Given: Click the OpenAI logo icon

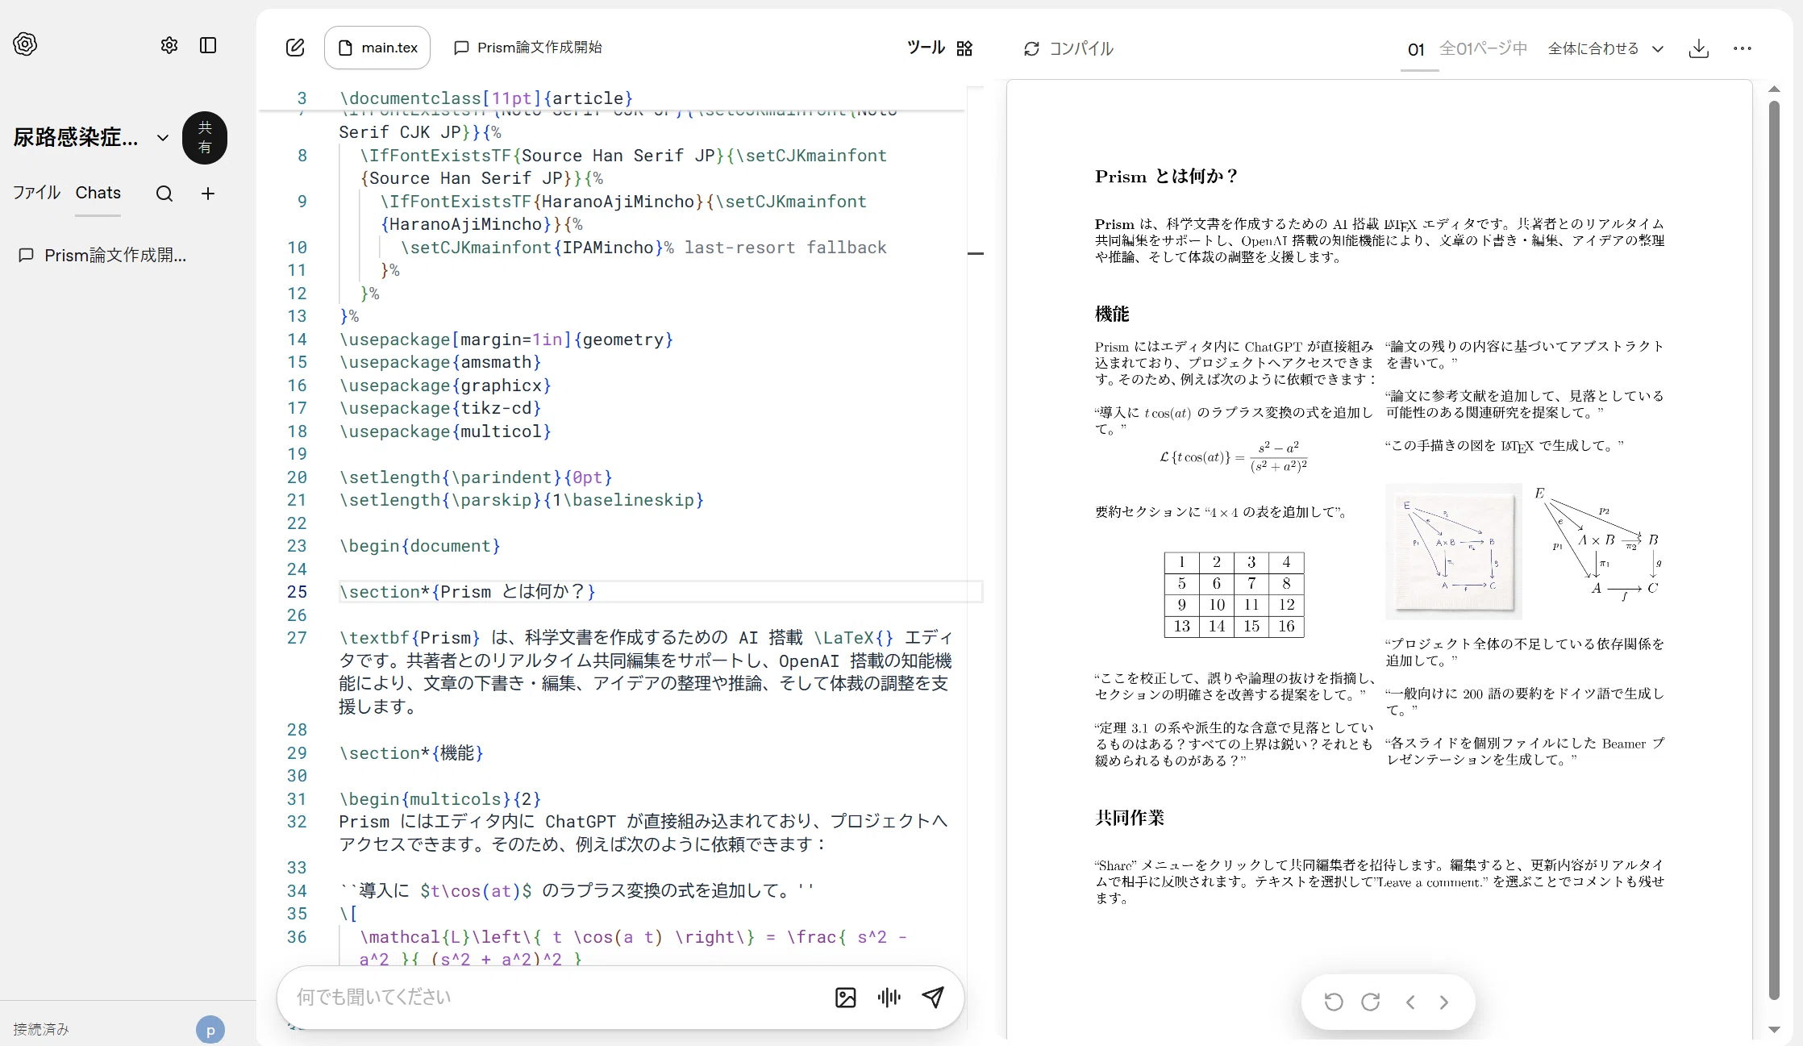Looking at the screenshot, I should (x=25, y=44).
